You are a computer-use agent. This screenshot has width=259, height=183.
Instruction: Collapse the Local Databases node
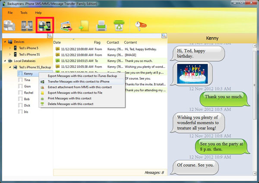click(x=5, y=61)
